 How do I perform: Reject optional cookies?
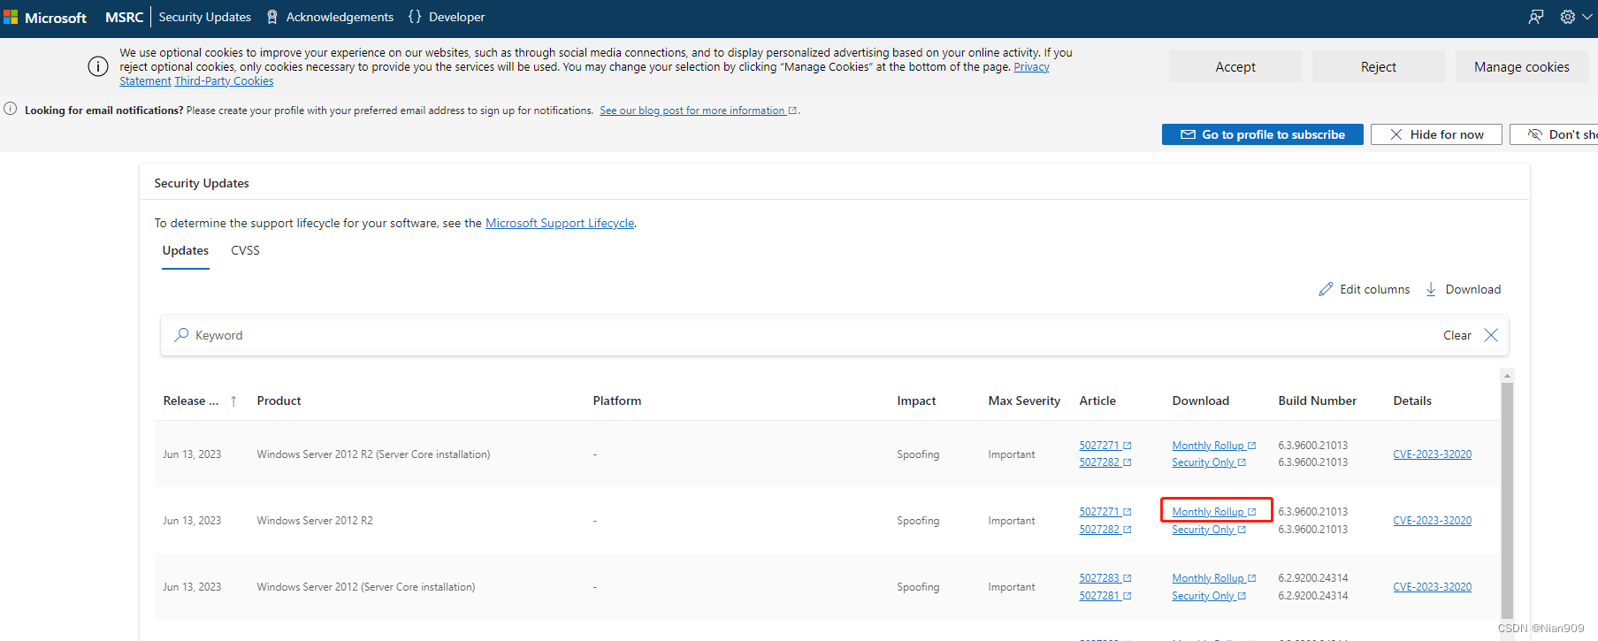(1379, 66)
